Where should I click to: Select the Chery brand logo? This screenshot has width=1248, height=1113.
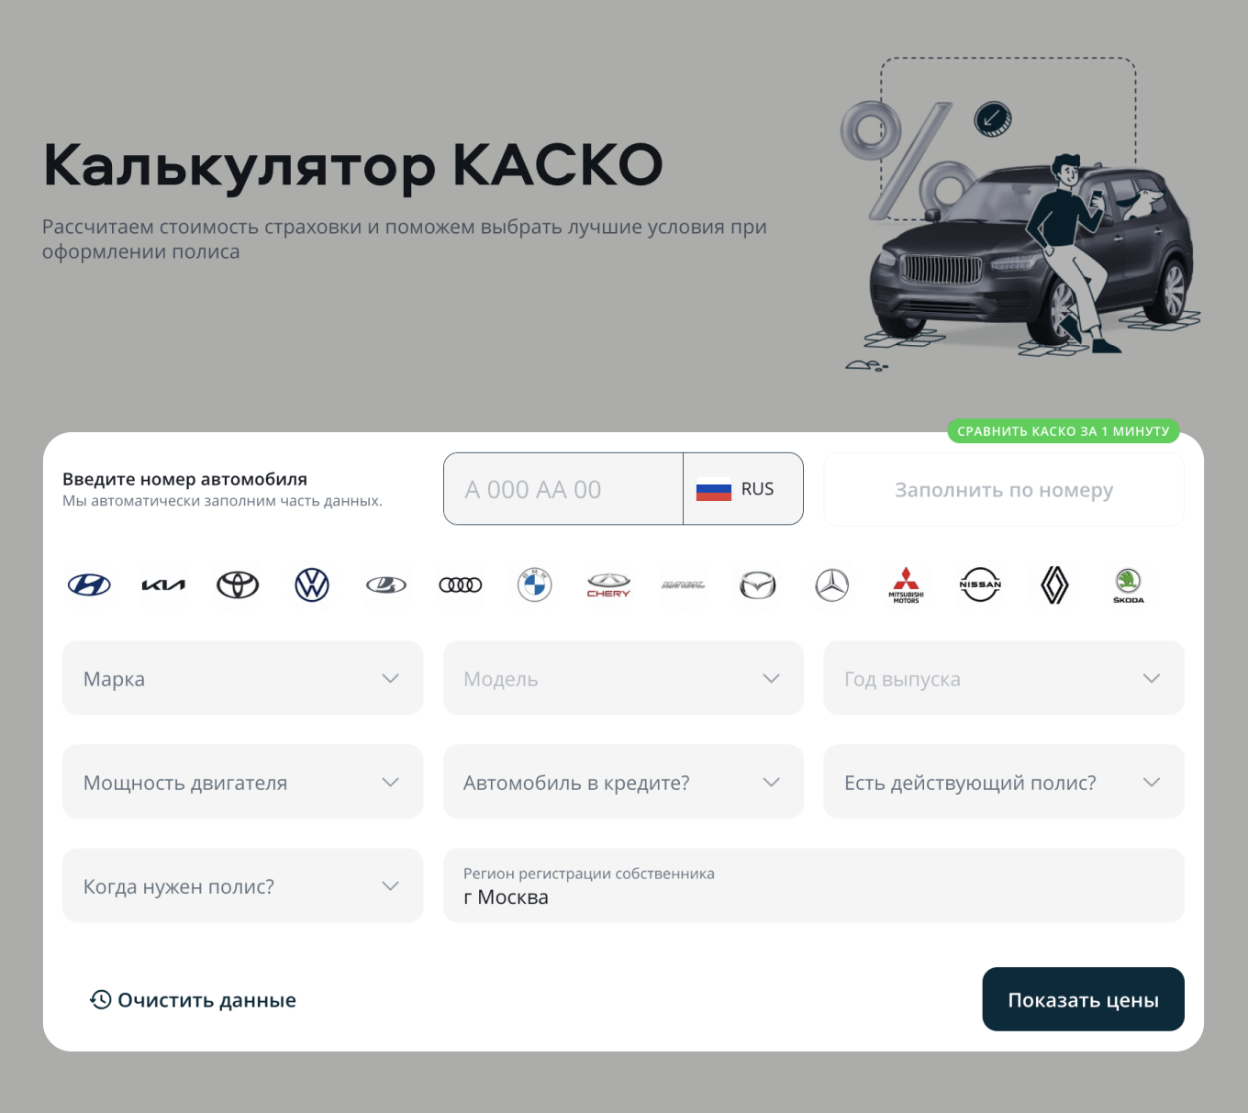(608, 584)
